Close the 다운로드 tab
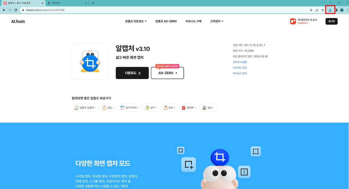This screenshot has height=189, width=349. coord(86,3)
